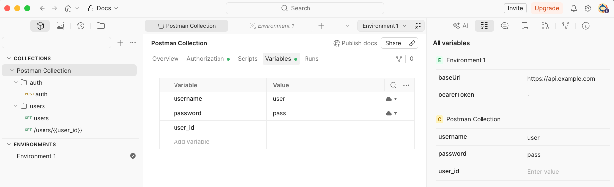Open environment variables quick look icon
This screenshot has width=614, height=187.
[x=418, y=26]
